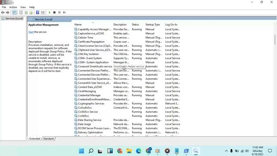Sort by the Description column header
This screenshot has height=156, width=277.
(120, 25)
